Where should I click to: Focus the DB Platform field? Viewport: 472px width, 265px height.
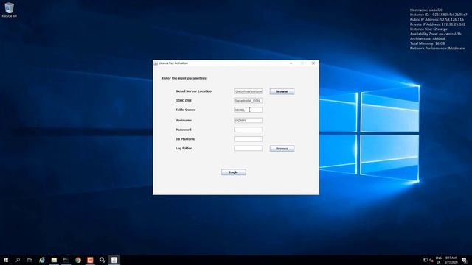click(x=248, y=139)
